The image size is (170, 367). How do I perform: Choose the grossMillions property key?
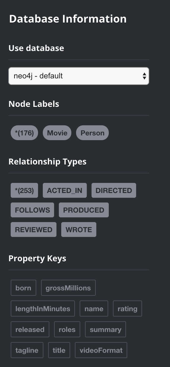(x=68, y=288)
